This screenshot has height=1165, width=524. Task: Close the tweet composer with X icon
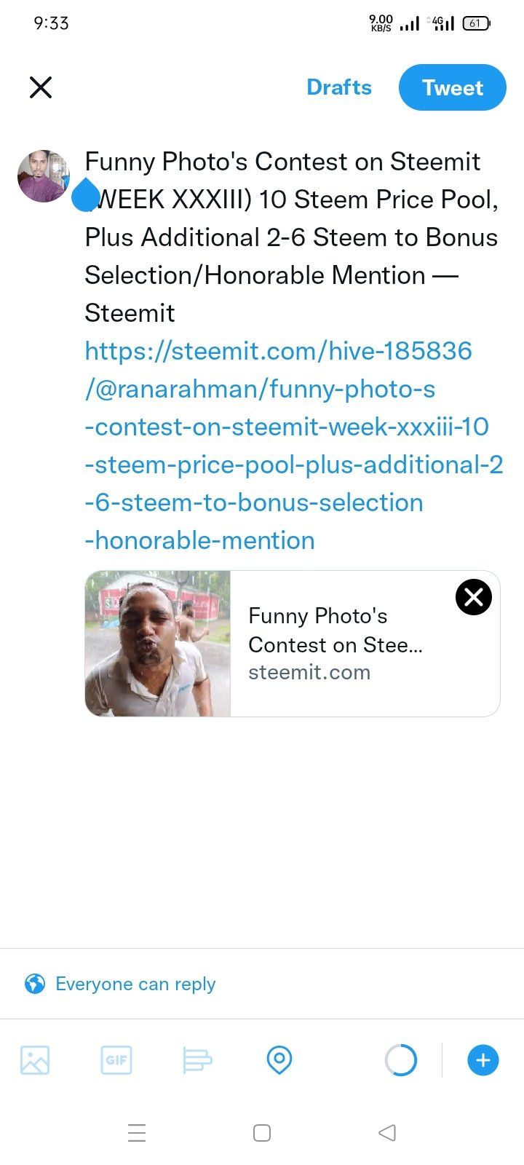click(41, 87)
